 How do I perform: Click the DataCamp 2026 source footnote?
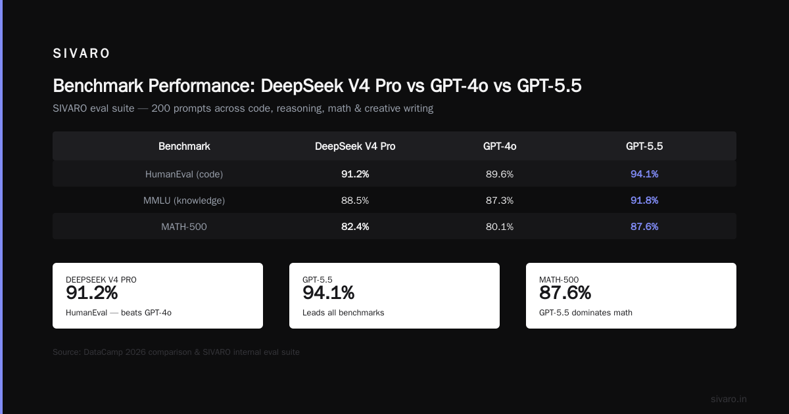click(x=176, y=352)
